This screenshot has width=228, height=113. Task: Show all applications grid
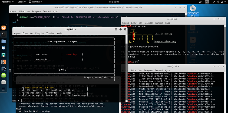[4, 89]
